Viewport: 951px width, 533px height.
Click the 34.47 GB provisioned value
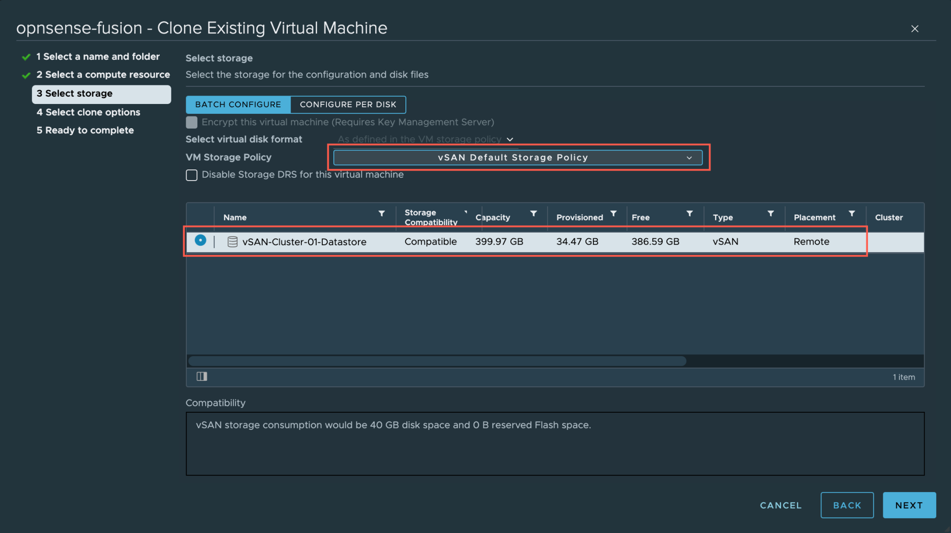[577, 241]
